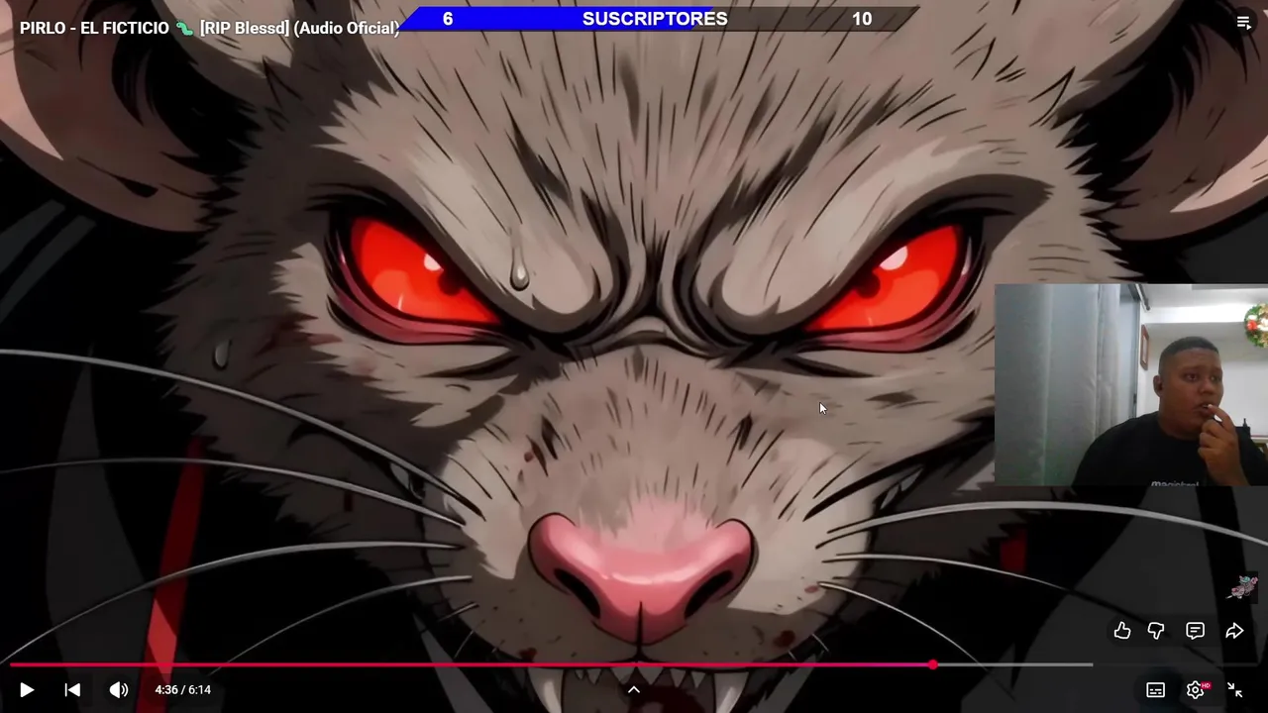Dislike the video with thumbs down
1268x713 pixels.
point(1156,631)
